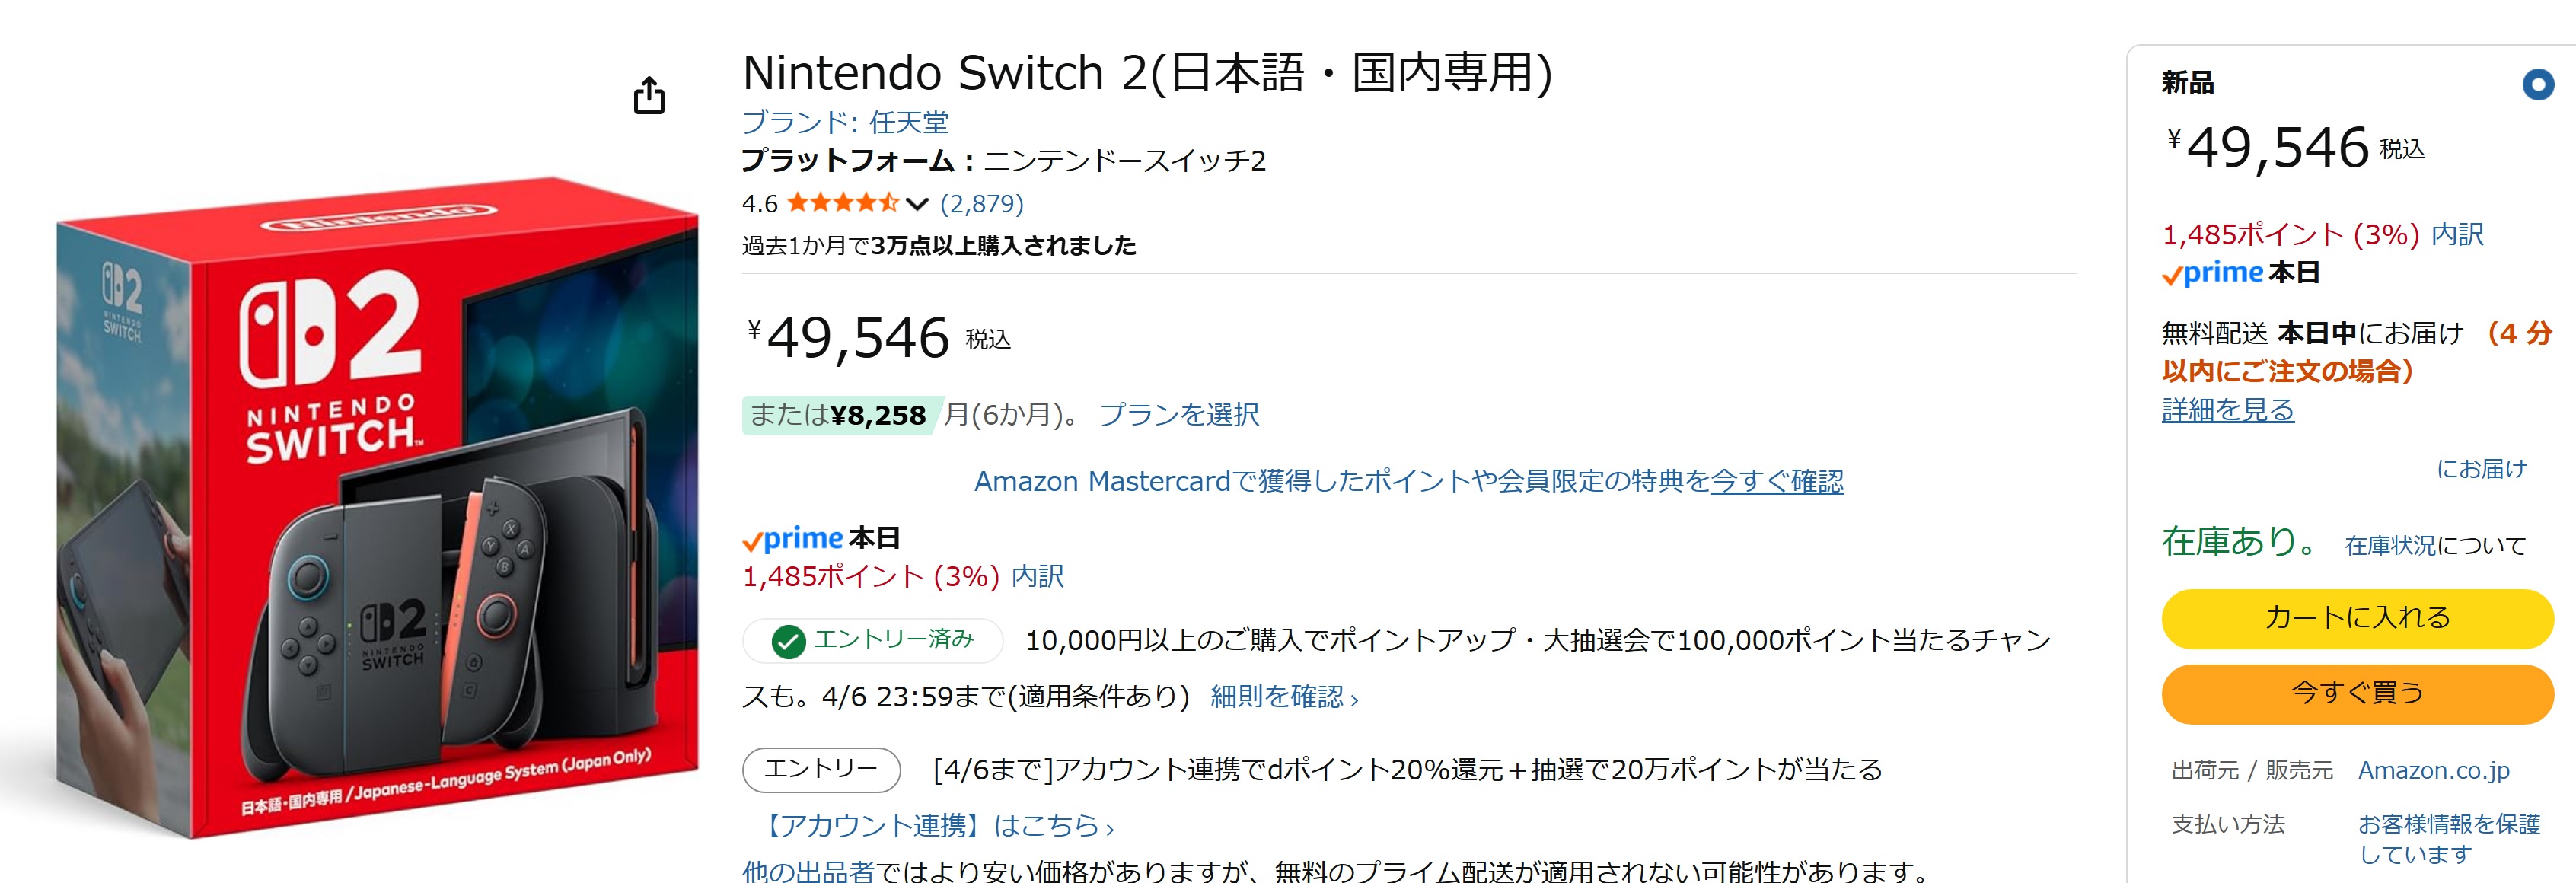Open the Amazon.co.jp seller link
The image size is (2576, 883).
pyautogui.click(x=2433, y=770)
